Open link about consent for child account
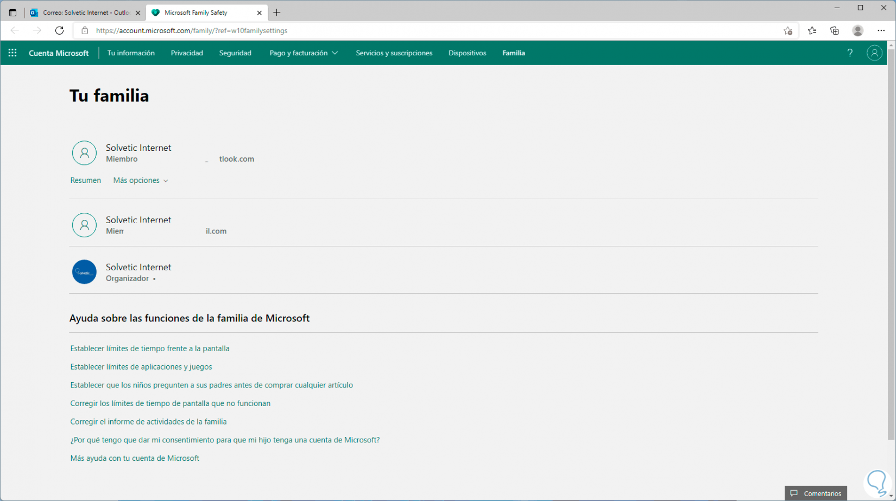The height and width of the screenshot is (501, 896). (225, 440)
